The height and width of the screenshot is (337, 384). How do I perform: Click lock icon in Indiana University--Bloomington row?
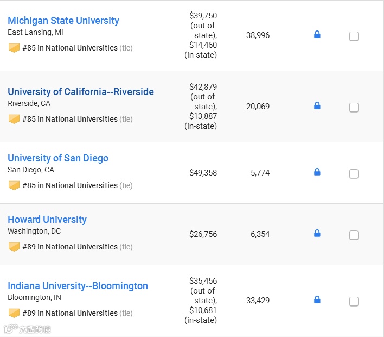click(x=317, y=300)
